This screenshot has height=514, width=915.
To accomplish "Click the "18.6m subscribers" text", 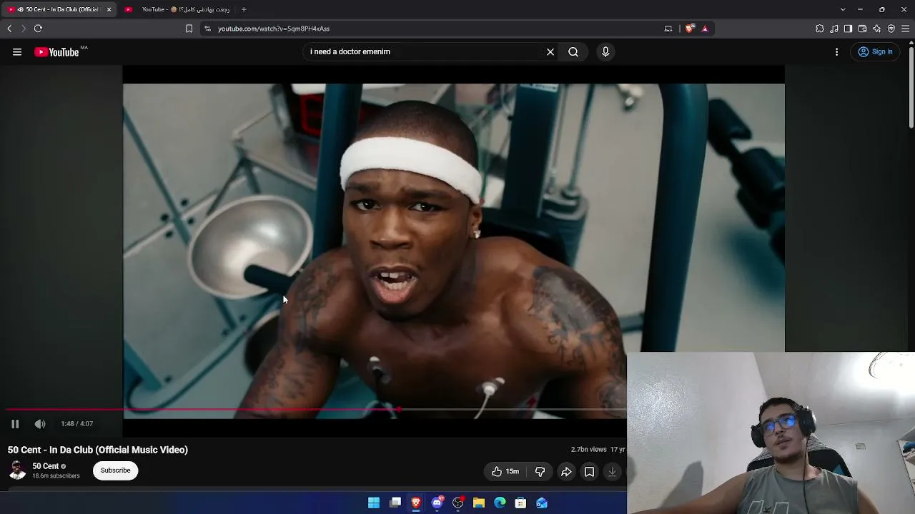I will [x=56, y=476].
